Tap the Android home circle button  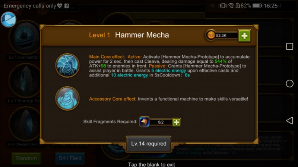289,83
